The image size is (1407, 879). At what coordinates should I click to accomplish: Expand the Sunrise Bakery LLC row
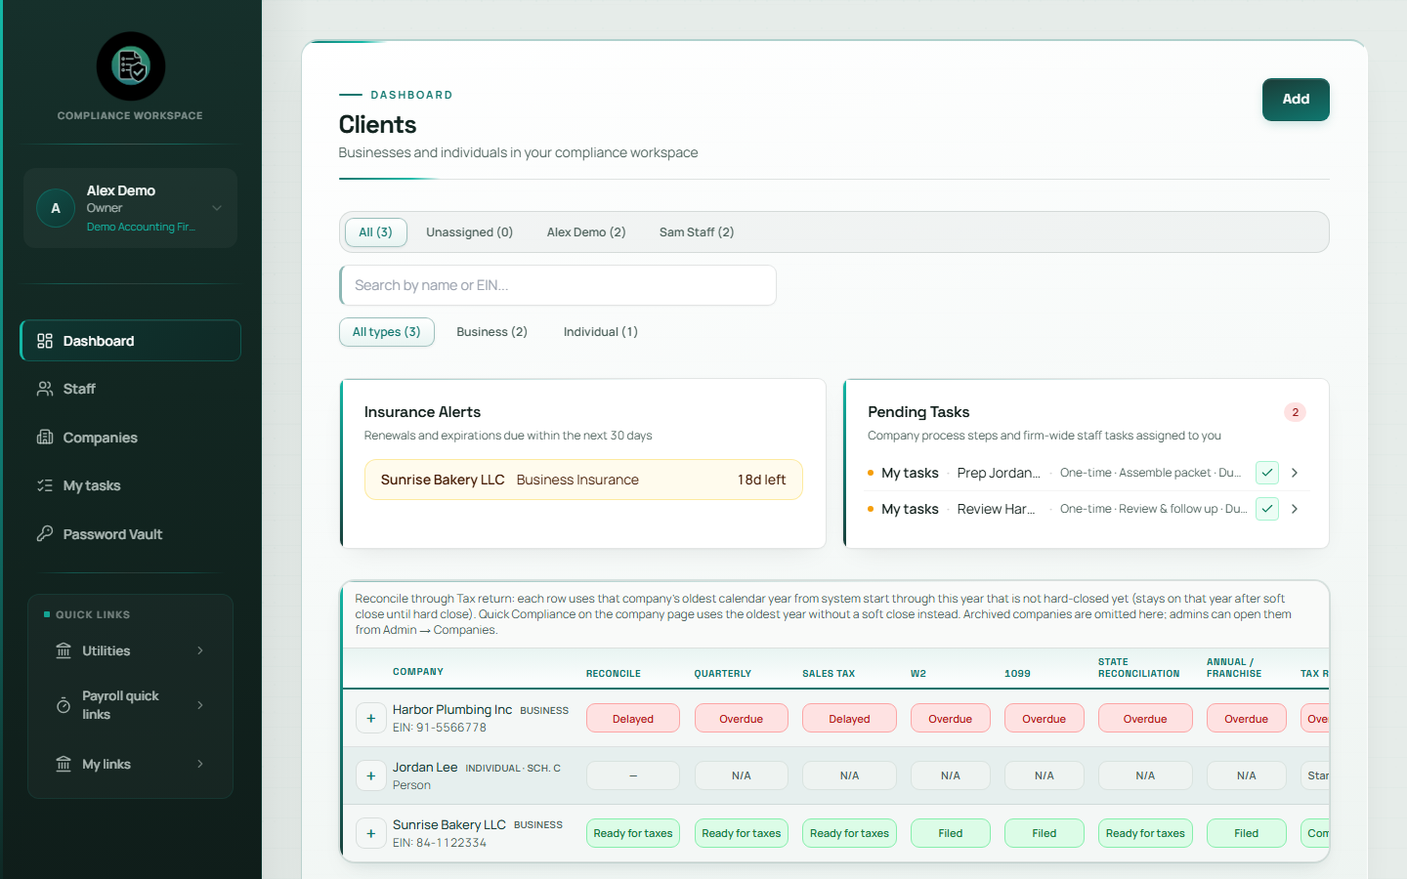[371, 833]
